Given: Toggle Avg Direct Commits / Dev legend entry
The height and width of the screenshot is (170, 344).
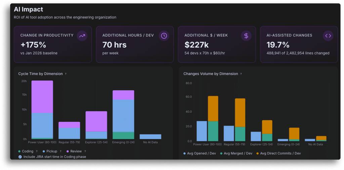Looking at the screenshot, I should click(x=278, y=153).
